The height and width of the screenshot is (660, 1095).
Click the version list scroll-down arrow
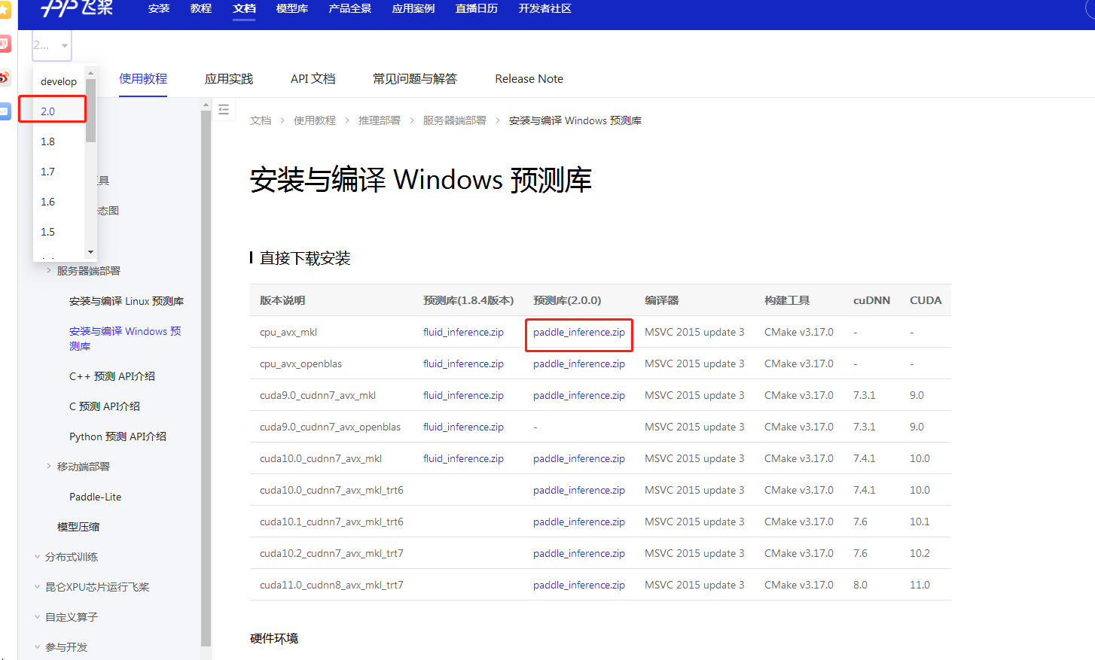(91, 253)
